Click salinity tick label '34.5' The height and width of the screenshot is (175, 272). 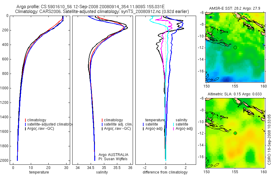coord(90,168)
